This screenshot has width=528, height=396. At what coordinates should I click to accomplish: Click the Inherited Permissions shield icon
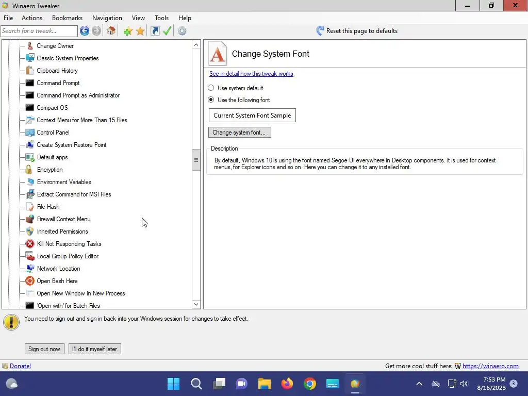[x=30, y=232]
